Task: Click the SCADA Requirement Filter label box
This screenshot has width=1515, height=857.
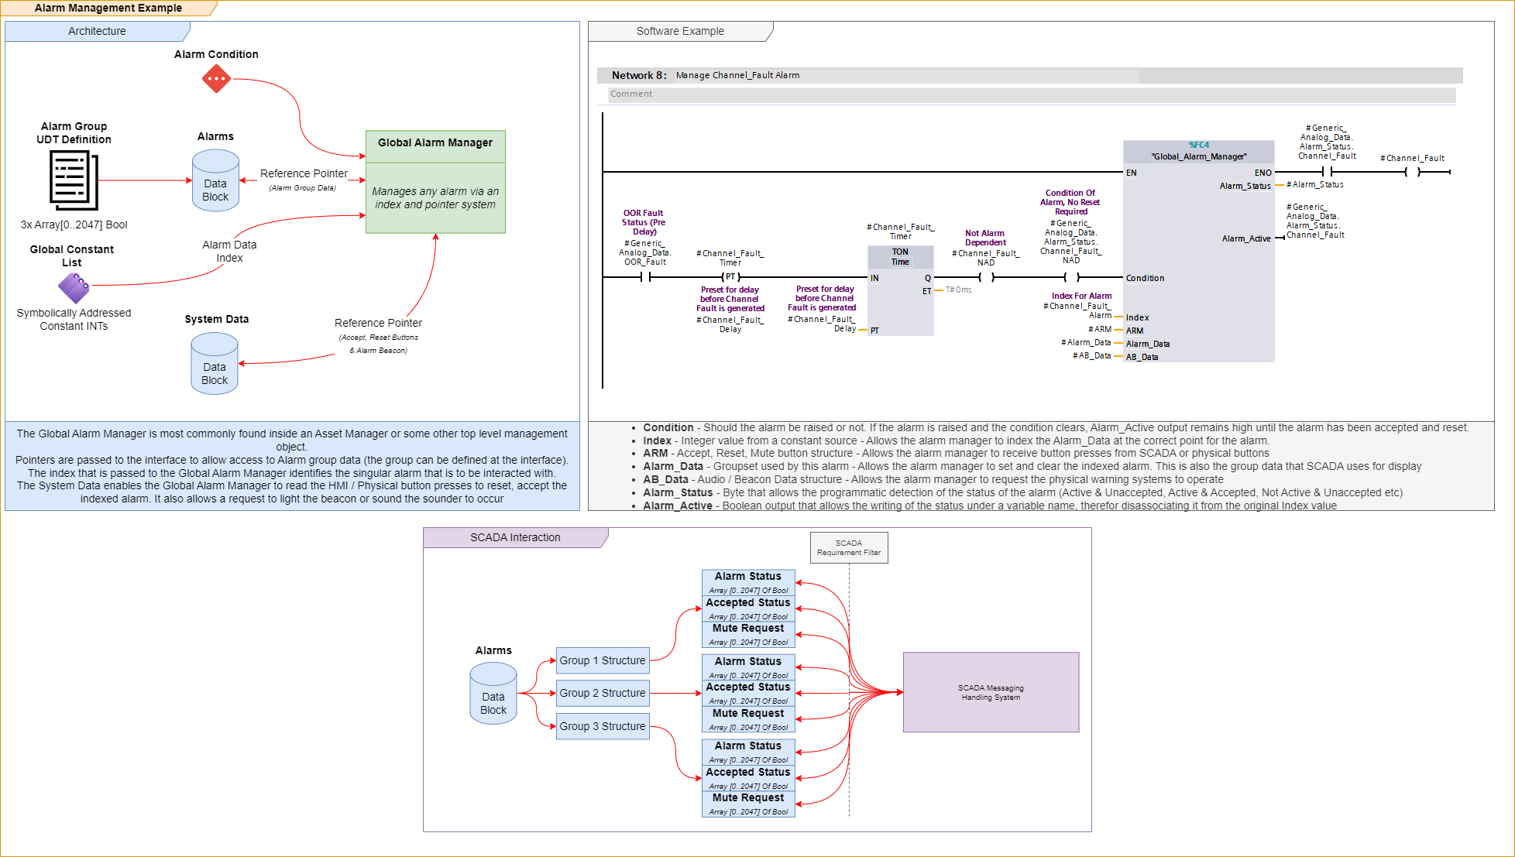Action: click(849, 547)
